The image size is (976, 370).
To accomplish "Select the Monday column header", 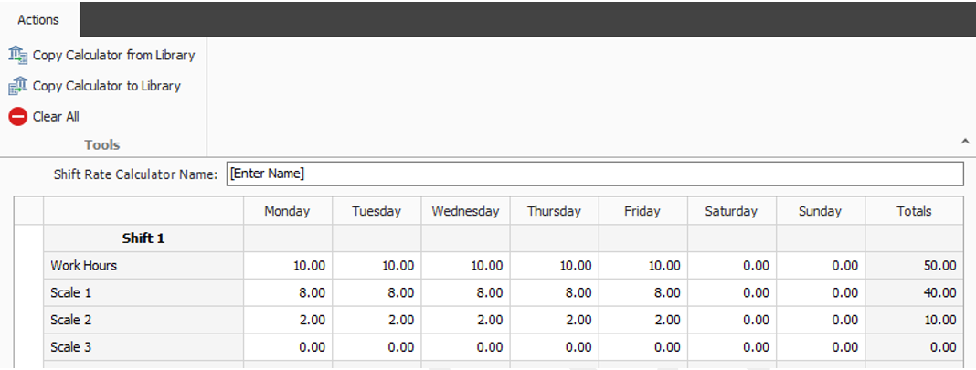I will pos(288,211).
